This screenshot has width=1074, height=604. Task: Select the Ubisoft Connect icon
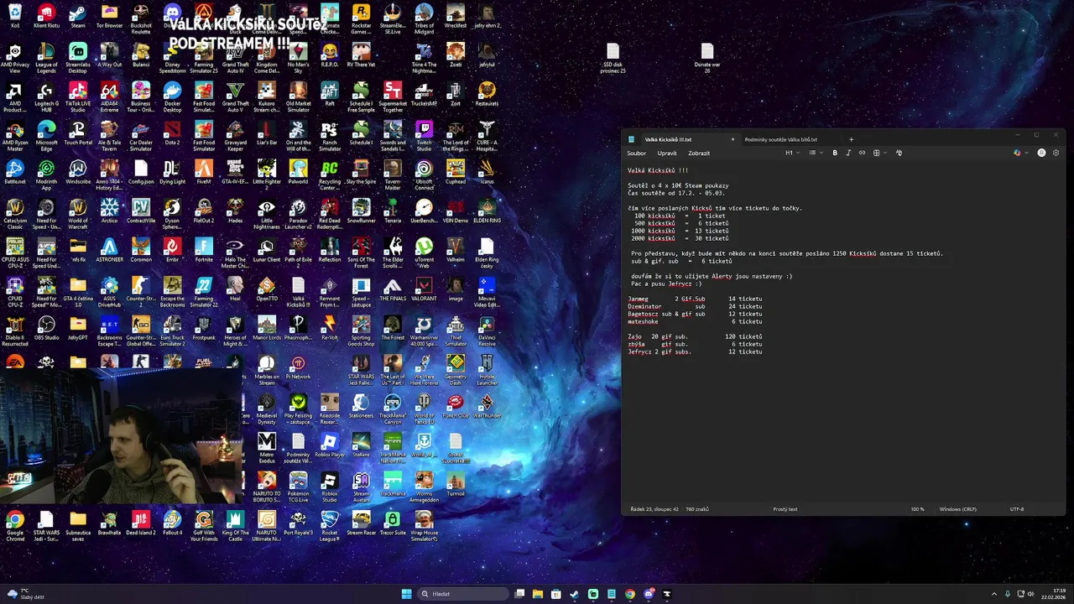[424, 173]
